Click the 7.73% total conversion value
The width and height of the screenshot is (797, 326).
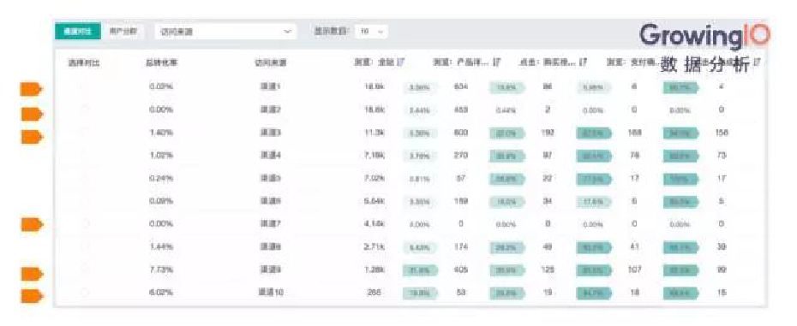pyautogui.click(x=161, y=270)
